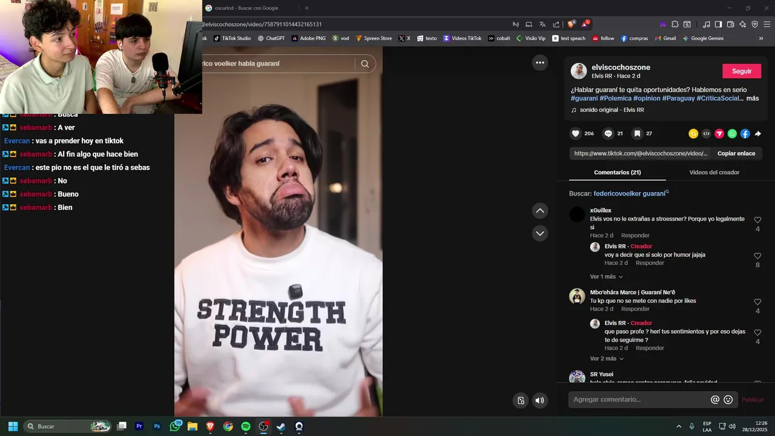This screenshot has width=775, height=436.
Task: Click the share page icon in address bar
Action: coord(556,24)
